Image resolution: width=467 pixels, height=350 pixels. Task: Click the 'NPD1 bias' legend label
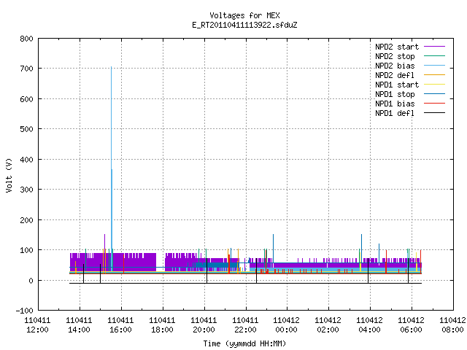(x=395, y=104)
